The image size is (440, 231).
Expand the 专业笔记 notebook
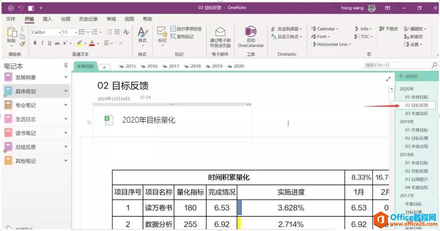pyautogui.click(x=66, y=105)
